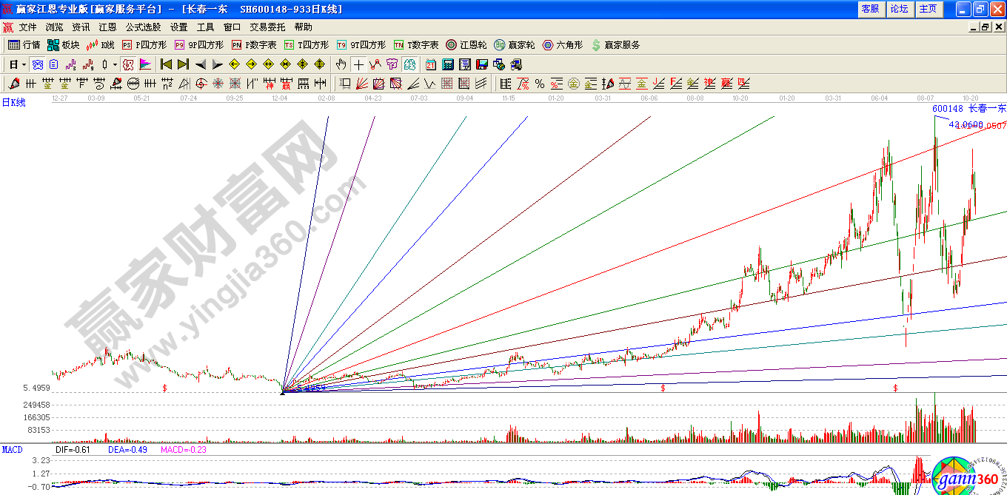
Task: Select the percent (%) drawing tool
Action: pyautogui.click(x=540, y=84)
